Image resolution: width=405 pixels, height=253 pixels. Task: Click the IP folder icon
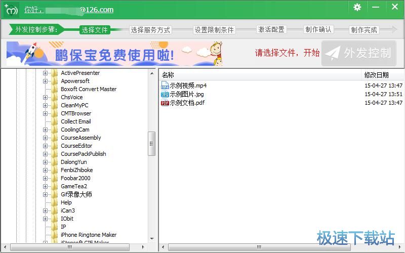click(54, 227)
